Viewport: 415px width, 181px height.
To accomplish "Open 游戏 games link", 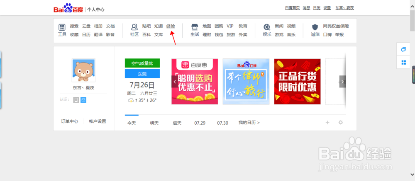I will coord(279,35).
